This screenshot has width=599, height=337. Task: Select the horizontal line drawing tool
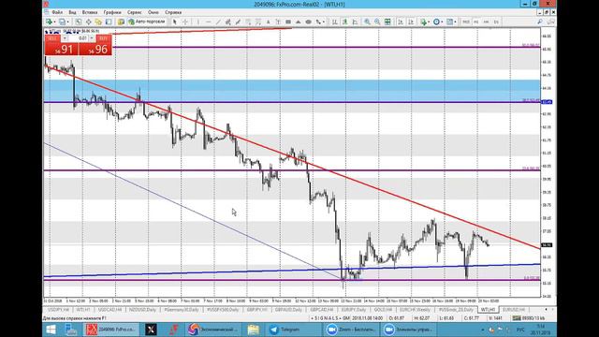208,22
